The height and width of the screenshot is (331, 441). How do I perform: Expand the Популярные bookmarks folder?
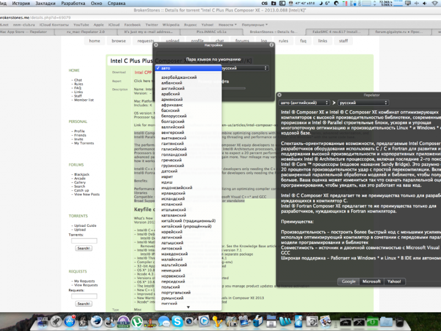point(255,25)
